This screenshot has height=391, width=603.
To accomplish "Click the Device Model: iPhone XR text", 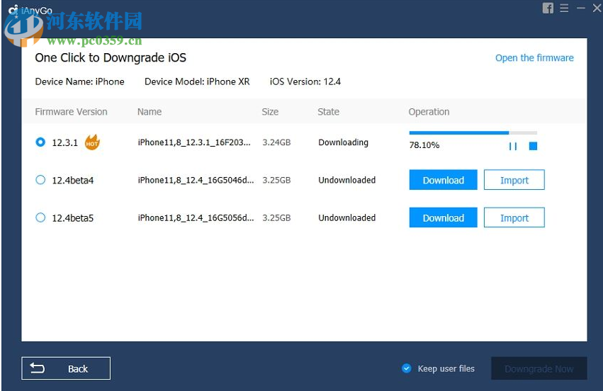I will click(197, 81).
